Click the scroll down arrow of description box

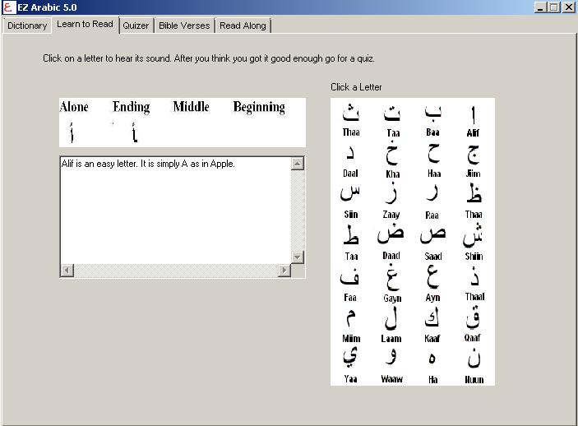(297, 257)
